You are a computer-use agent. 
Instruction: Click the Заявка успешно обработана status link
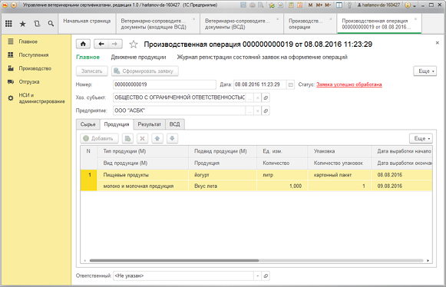pyautogui.click(x=349, y=84)
